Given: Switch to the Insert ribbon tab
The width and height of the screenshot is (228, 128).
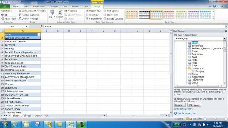Looking at the screenshot, I should 26,6.
